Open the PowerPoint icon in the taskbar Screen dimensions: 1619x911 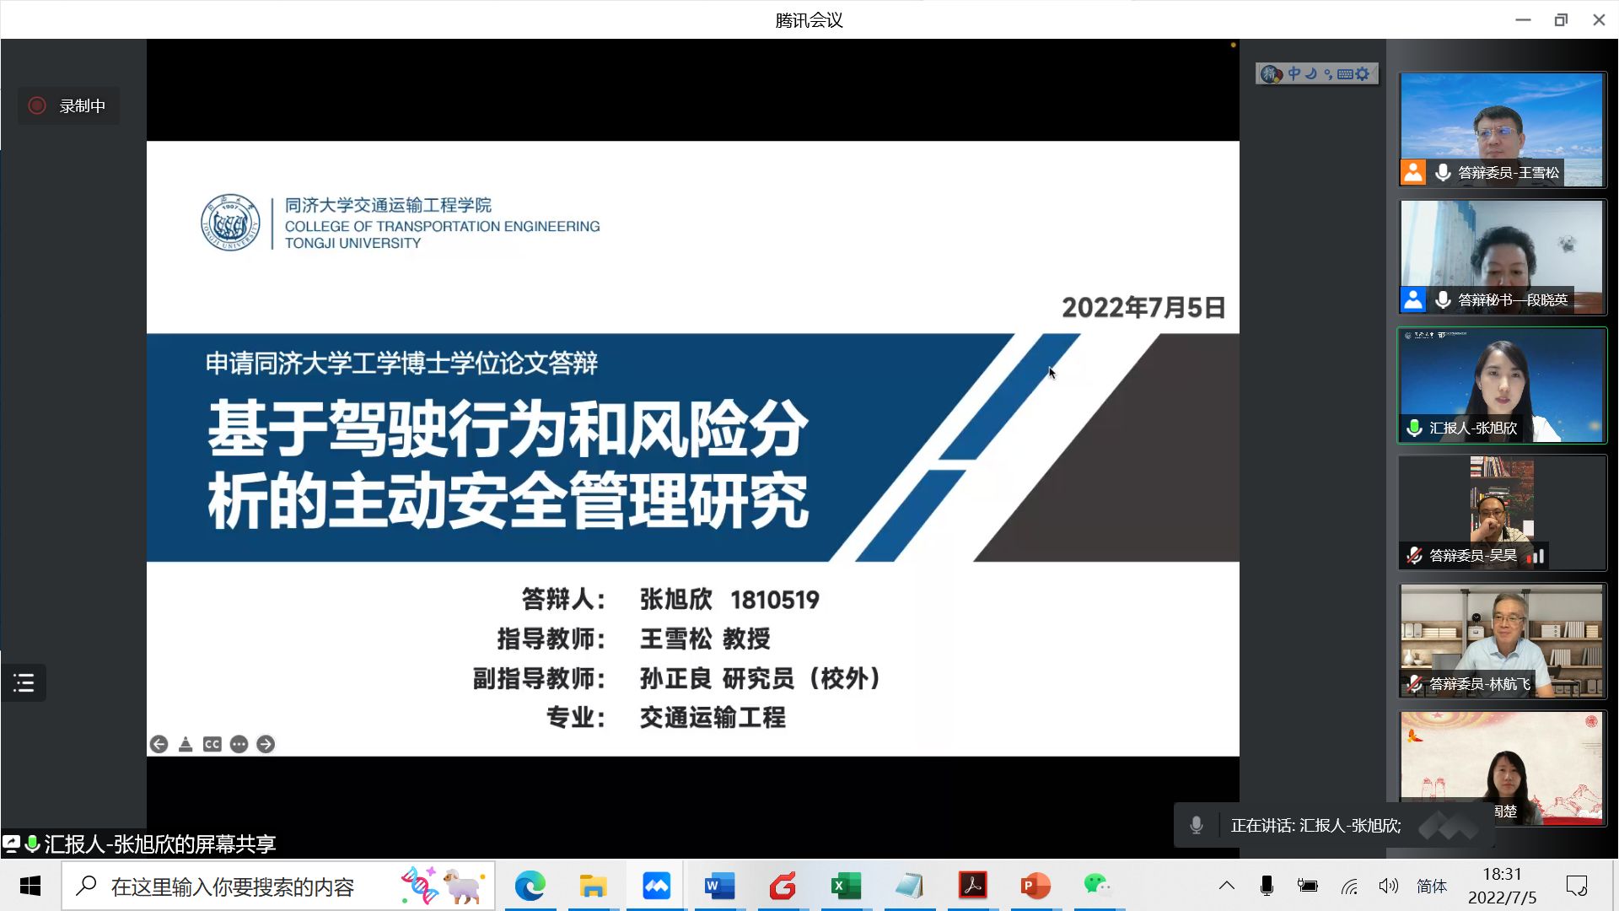tap(1035, 886)
